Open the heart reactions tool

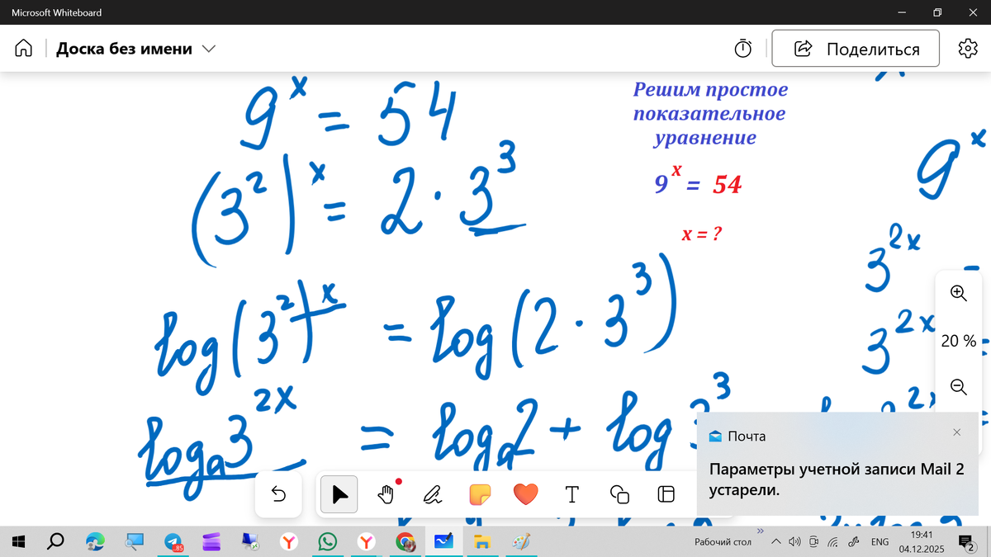click(x=525, y=494)
